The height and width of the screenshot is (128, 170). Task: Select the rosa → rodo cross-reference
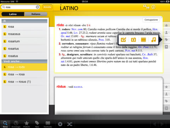(x=24, y=67)
